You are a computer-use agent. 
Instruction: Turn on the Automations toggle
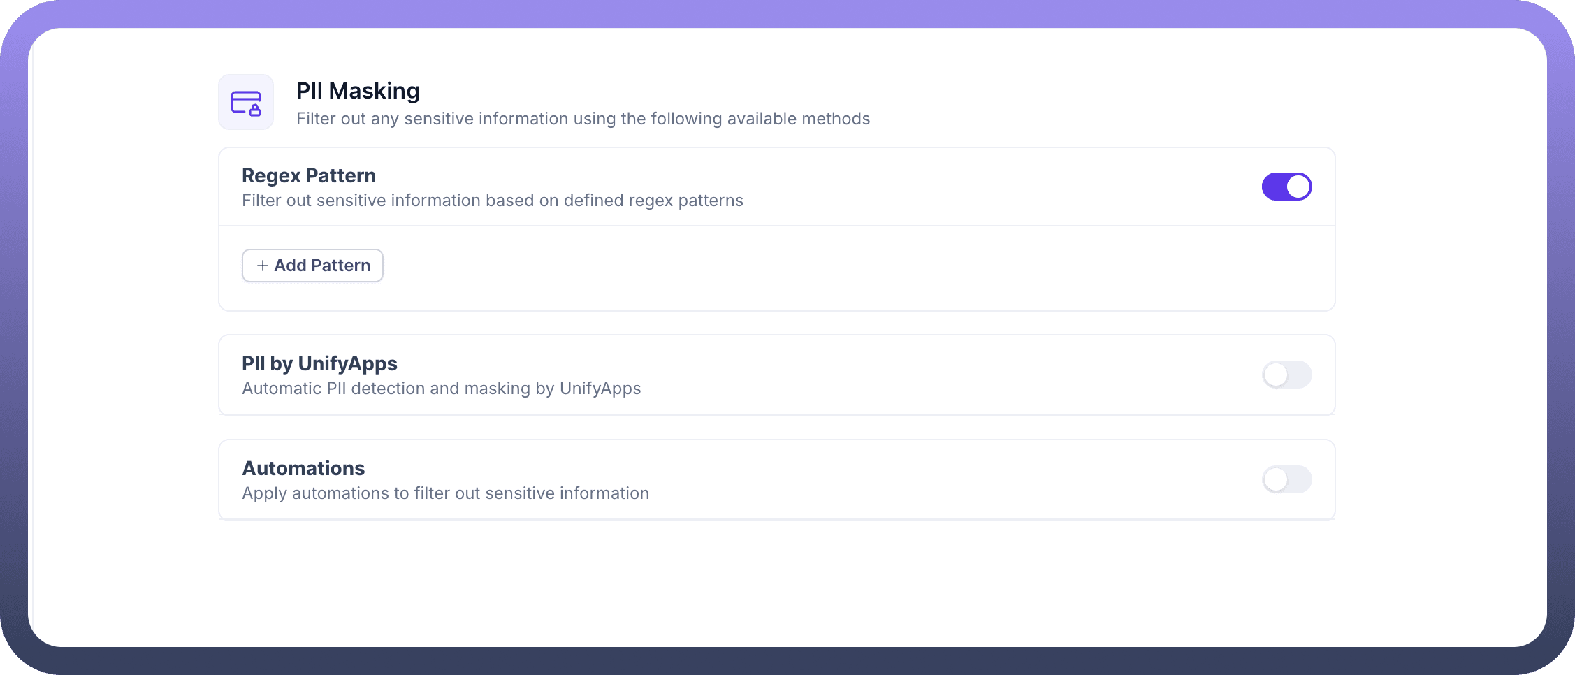(1286, 479)
